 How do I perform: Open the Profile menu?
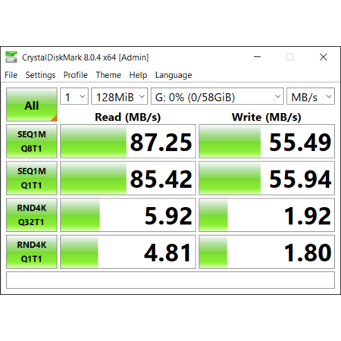[76, 75]
